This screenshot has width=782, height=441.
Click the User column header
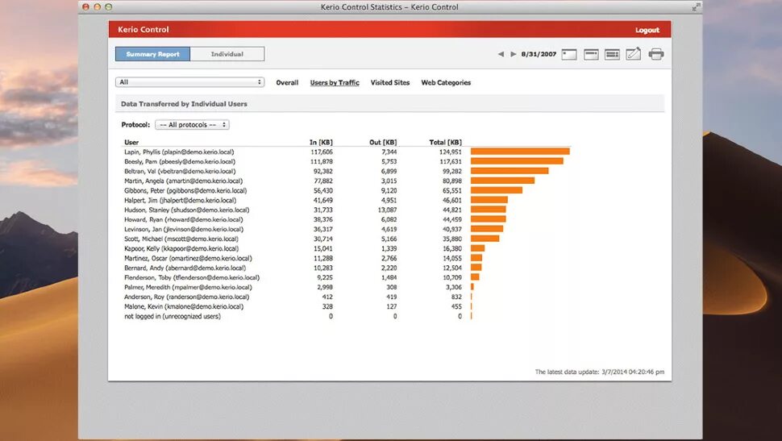(131, 142)
